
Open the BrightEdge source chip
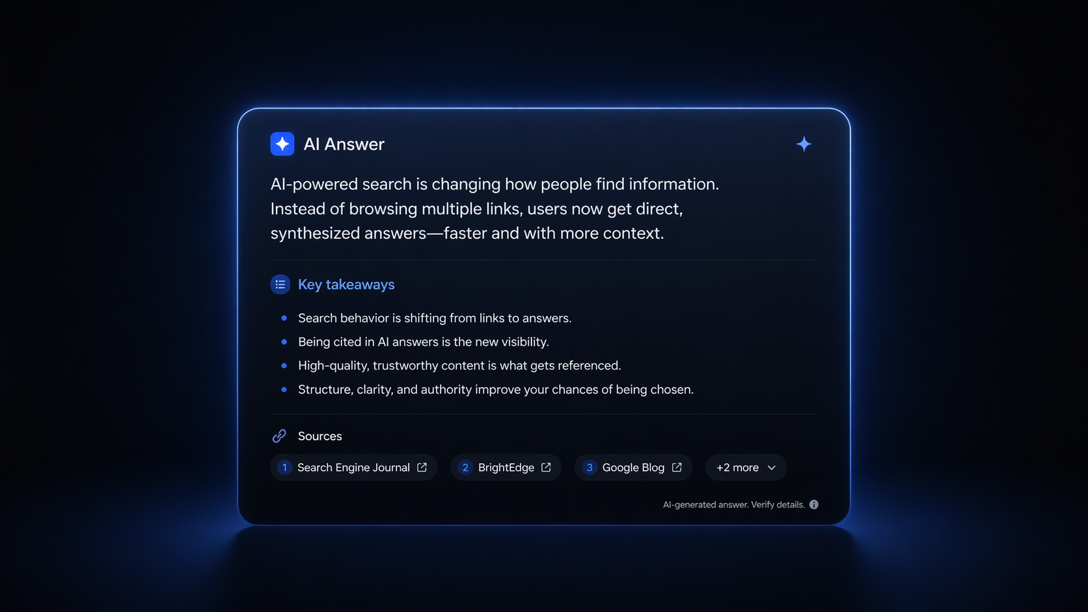(x=506, y=467)
